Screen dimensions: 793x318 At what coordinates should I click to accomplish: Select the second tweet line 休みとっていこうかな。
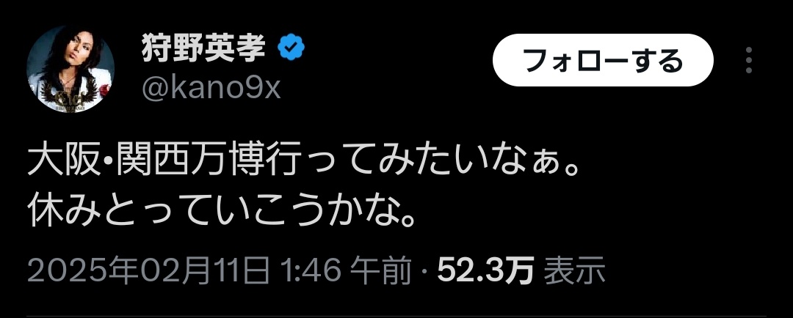pos(222,211)
